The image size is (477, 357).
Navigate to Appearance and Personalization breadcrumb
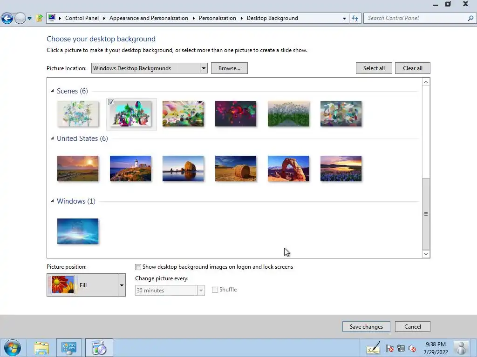(x=149, y=18)
